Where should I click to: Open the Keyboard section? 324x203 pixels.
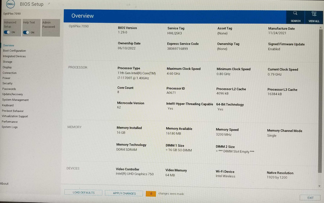(x=8, y=105)
